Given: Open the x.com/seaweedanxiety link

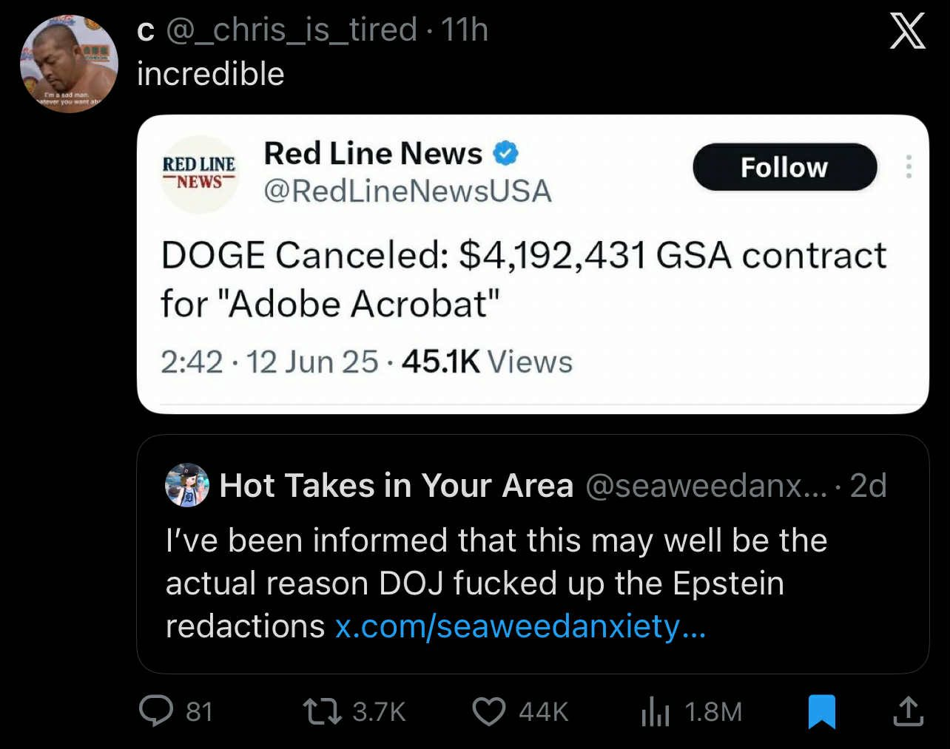Looking at the screenshot, I should pyautogui.click(x=520, y=626).
